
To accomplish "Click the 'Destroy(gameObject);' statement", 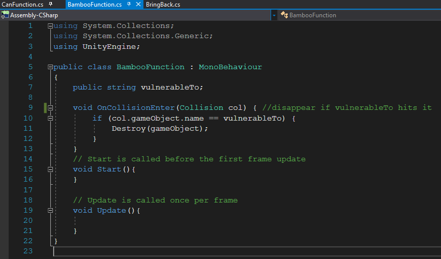I will [x=160, y=129].
